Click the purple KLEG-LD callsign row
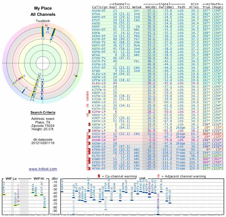 pos(158,83)
